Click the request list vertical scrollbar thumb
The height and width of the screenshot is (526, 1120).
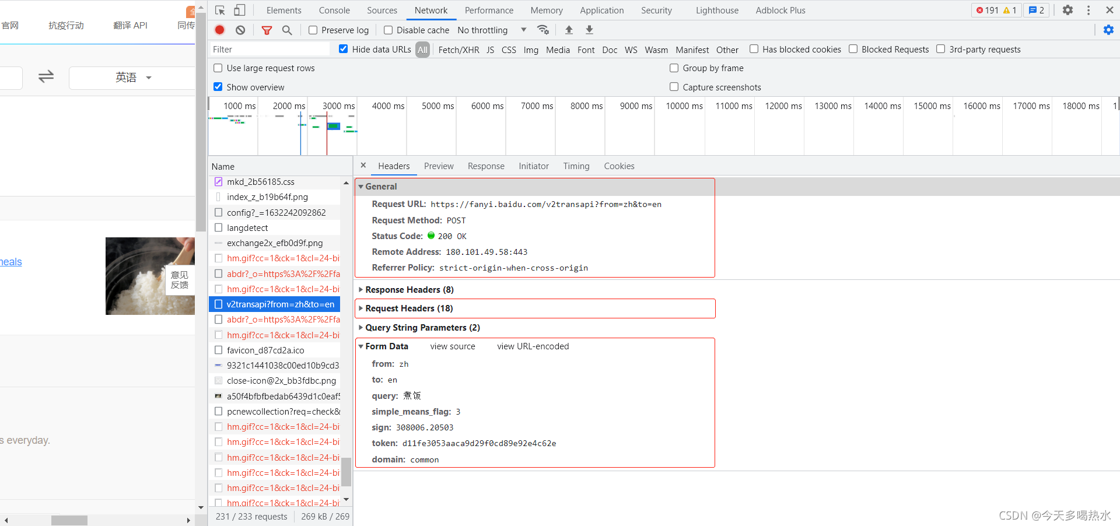(x=346, y=472)
